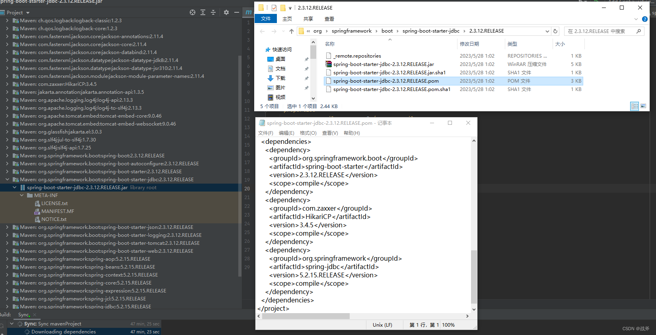The height and width of the screenshot is (335, 656).
Task: Collapse the Sync mavenProject build node
Action: [12, 324]
